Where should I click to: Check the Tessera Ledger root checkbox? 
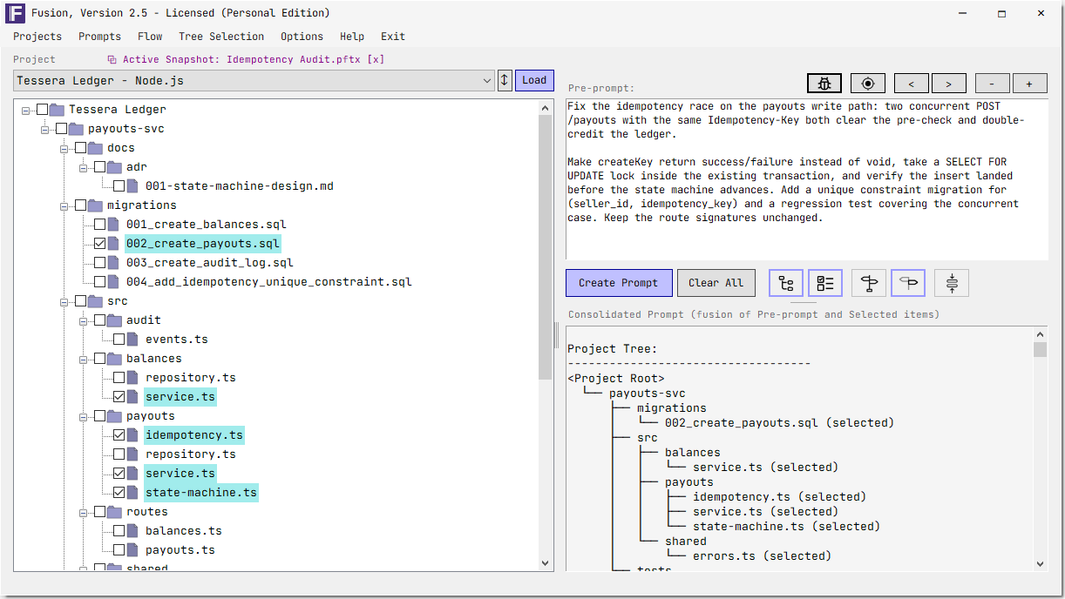[42, 110]
